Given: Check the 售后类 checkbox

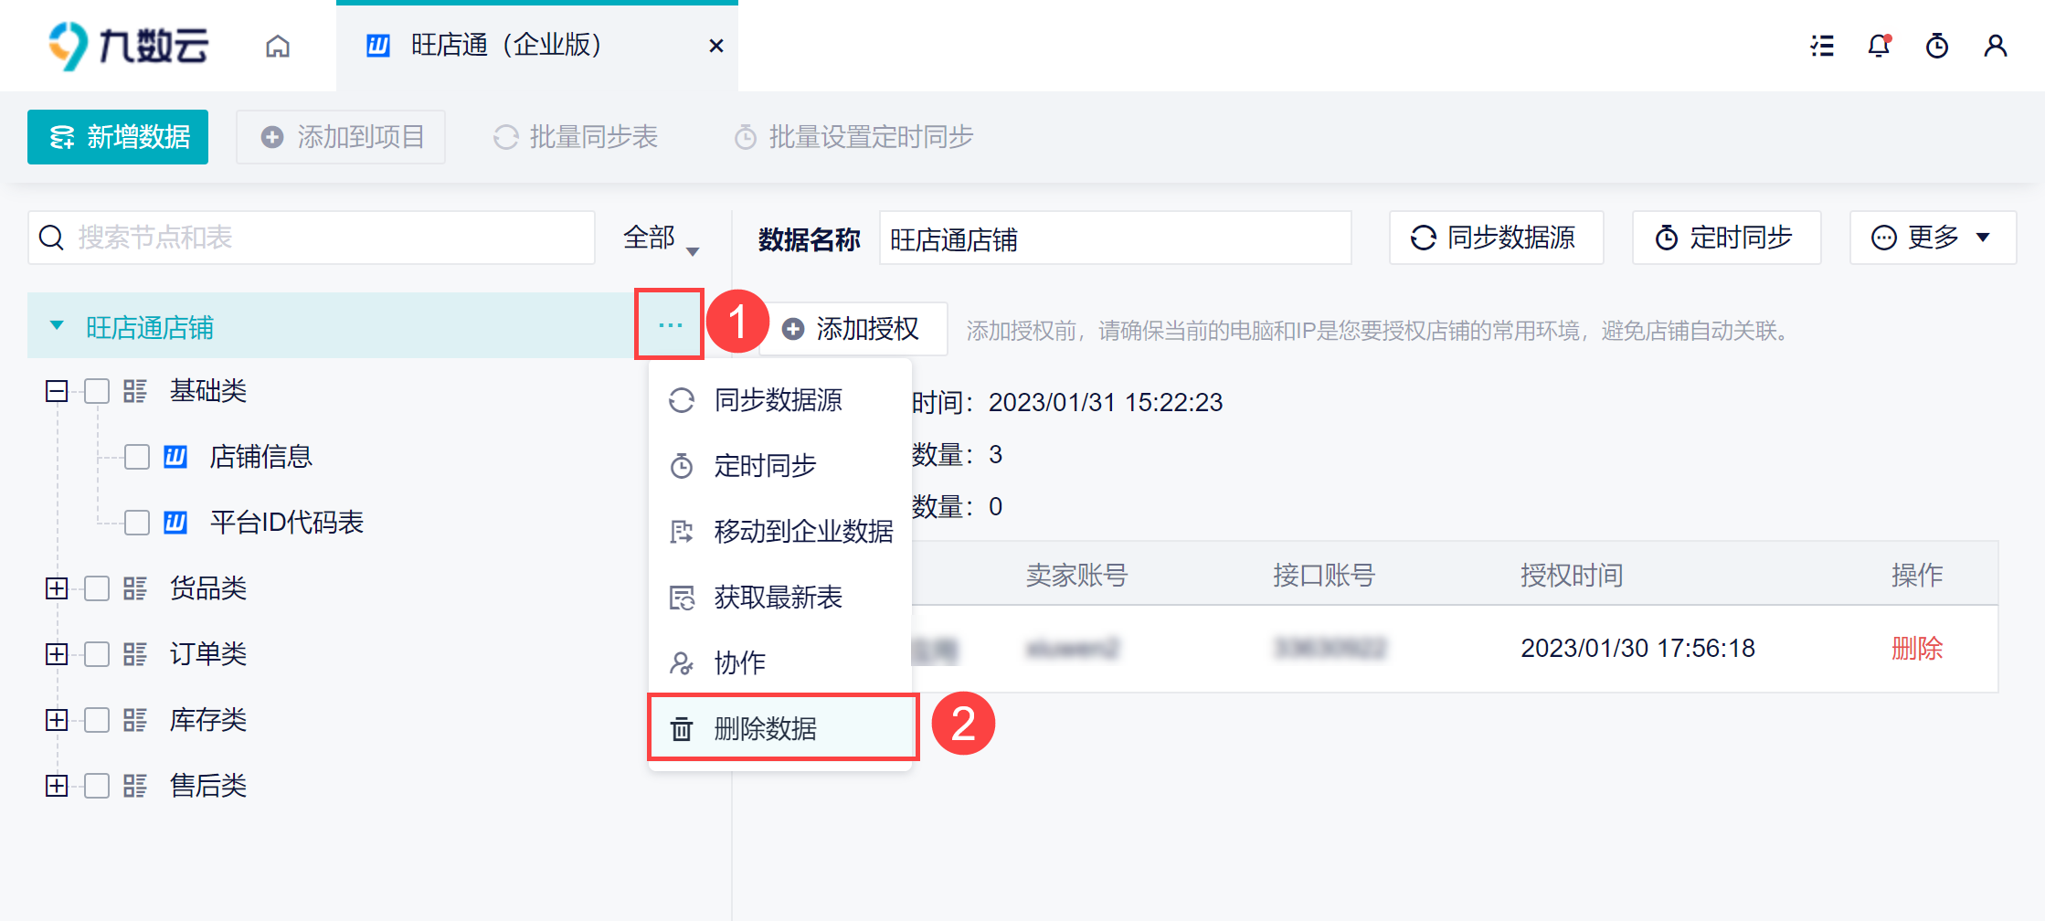Looking at the screenshot, I should (97, 786).
